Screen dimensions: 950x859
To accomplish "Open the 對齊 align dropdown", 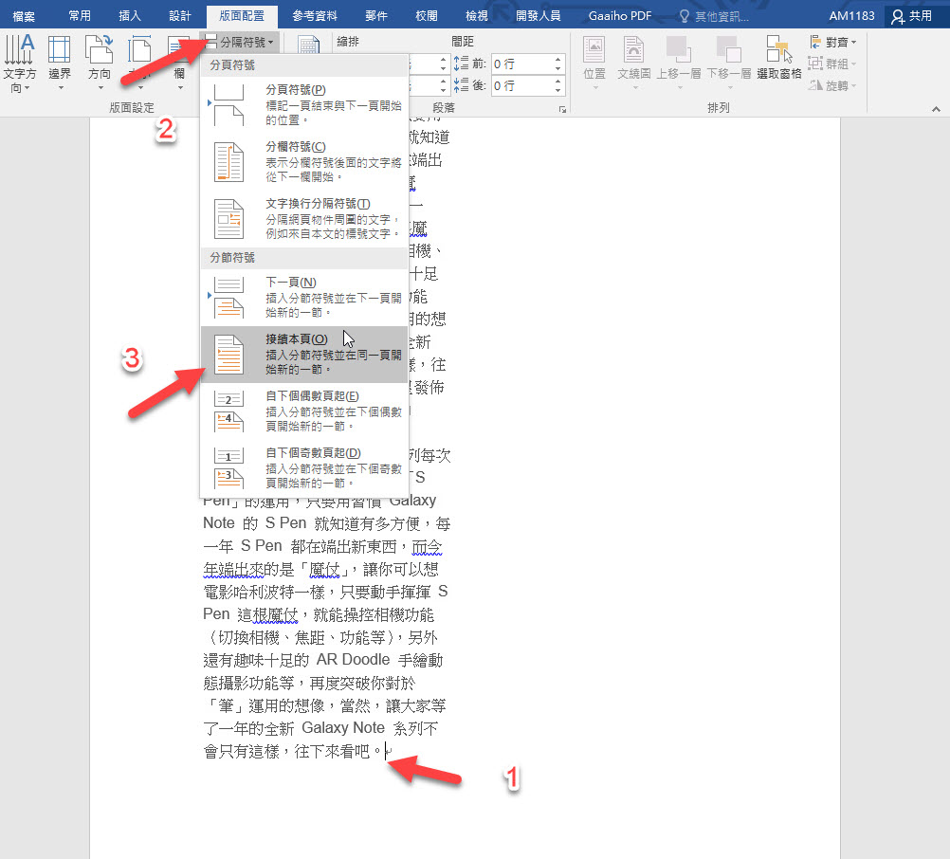I will (833, 42).
